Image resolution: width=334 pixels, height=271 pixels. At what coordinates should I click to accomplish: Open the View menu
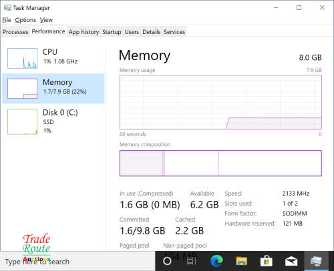46,20
